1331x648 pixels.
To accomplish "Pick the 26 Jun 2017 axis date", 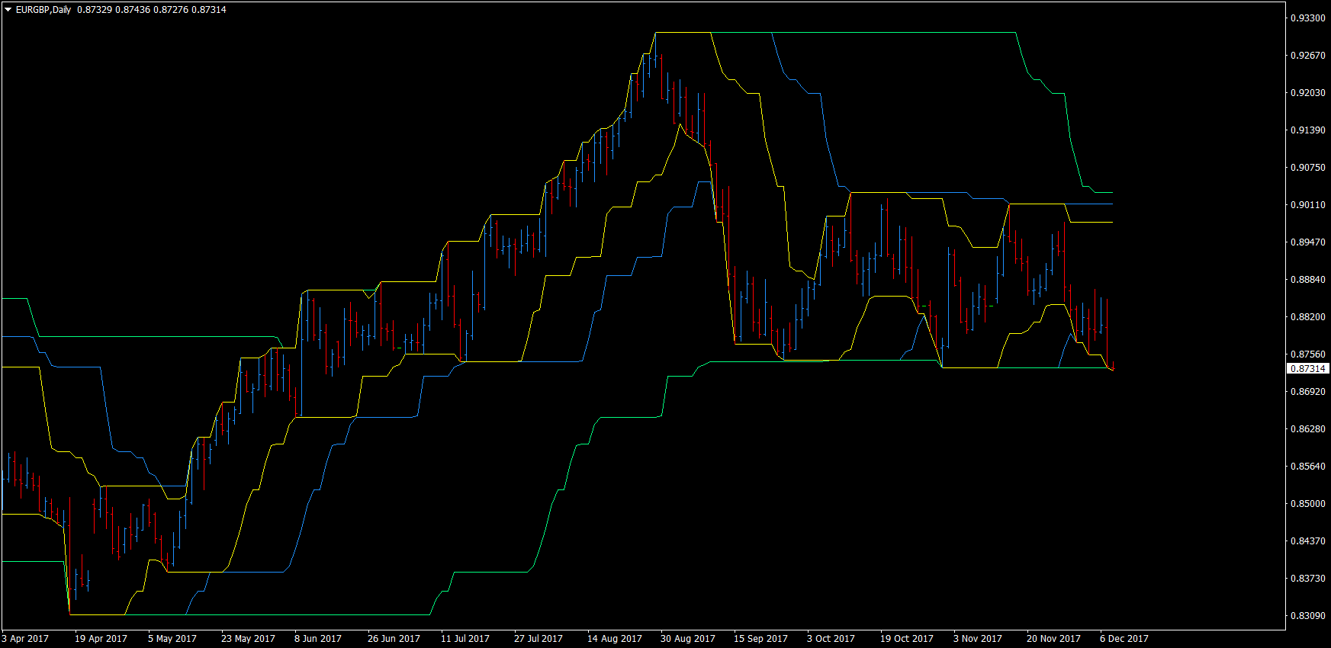I will click(x=394, y=639).
